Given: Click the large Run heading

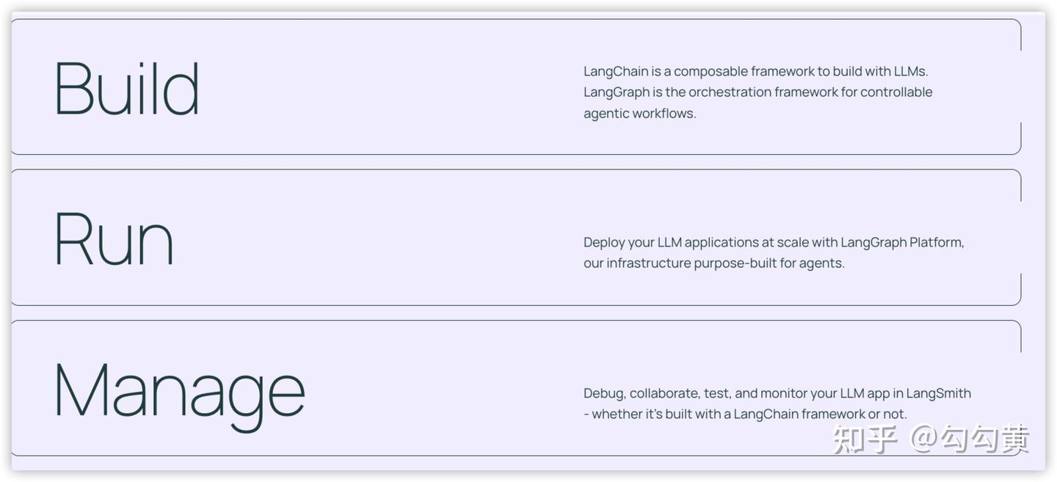Looking at the screenshot, I should coord(115,239).
